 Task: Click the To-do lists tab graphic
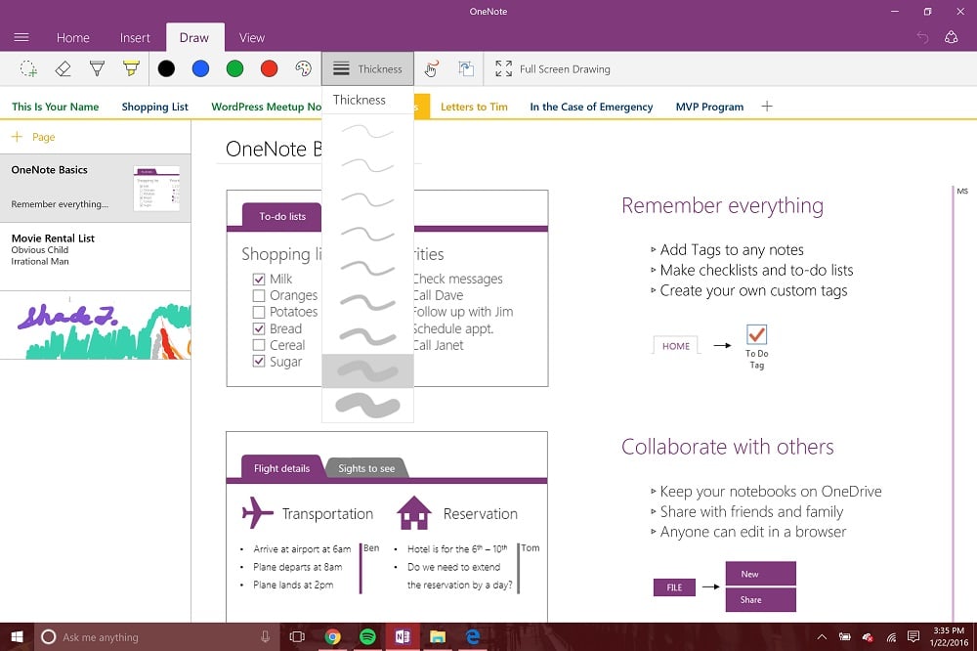tap(282, 216)
